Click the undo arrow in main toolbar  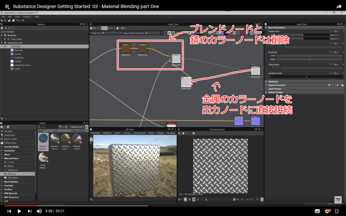[18, 21]
